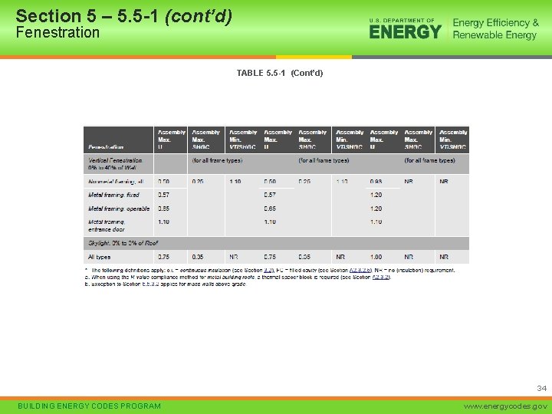The width and height of the screenshot is (552, 414).
Task: Click the slide title 'Section 5 – 5.5-1 (cont'd)'
Action: click(x=124, y=16)
